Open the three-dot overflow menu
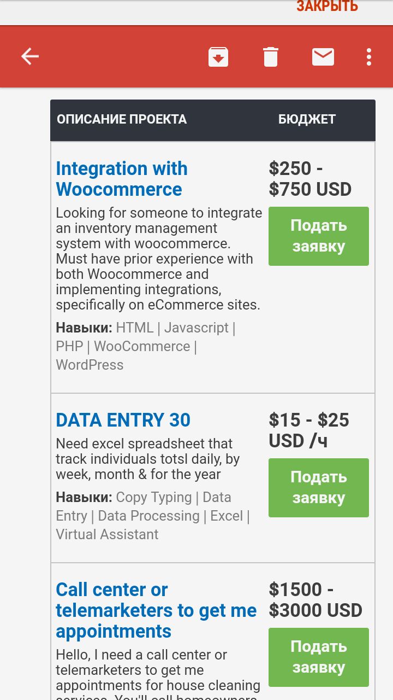Screen dimensions: 393x700 pyautogui.click(x=370, y=57)
